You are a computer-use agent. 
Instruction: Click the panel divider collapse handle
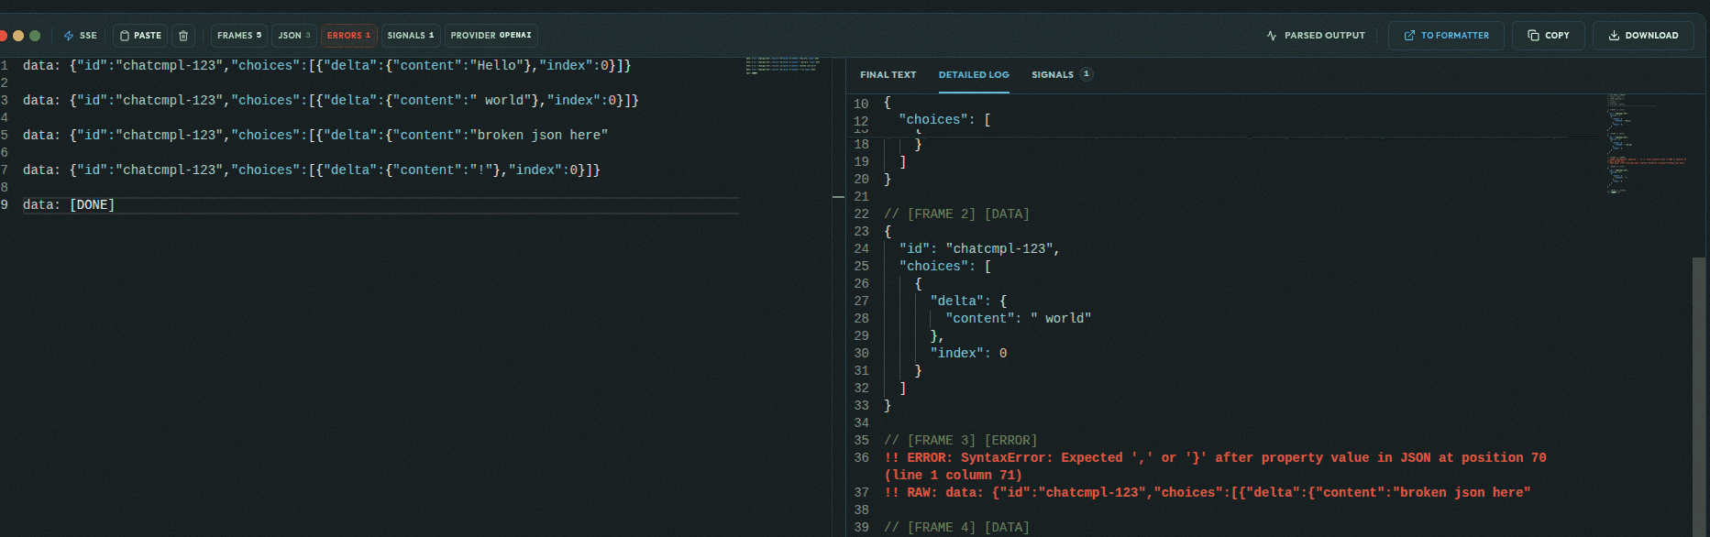(x=838, y=197)
